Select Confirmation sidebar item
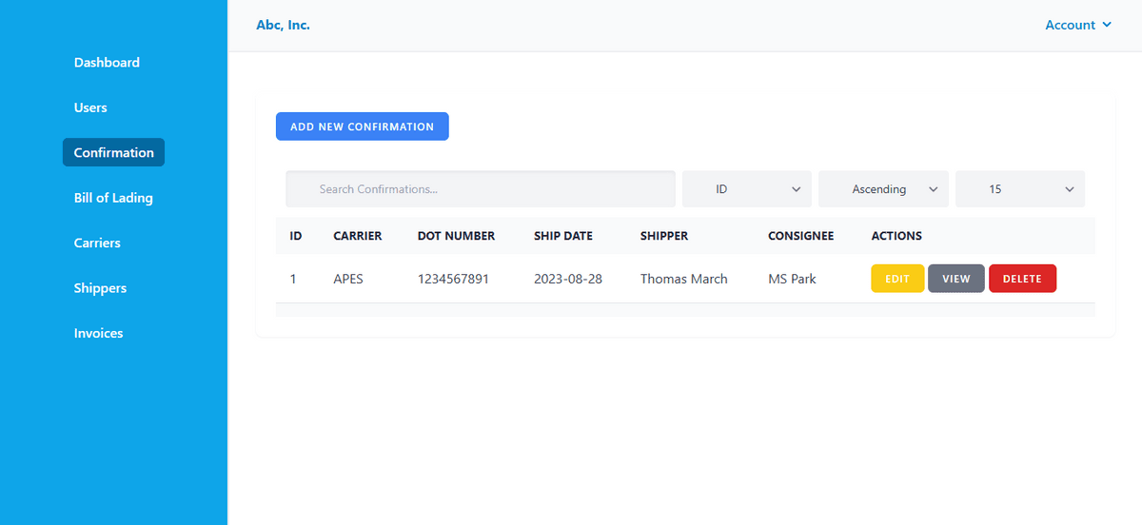 pyautogui.click(x=113, y=152)
